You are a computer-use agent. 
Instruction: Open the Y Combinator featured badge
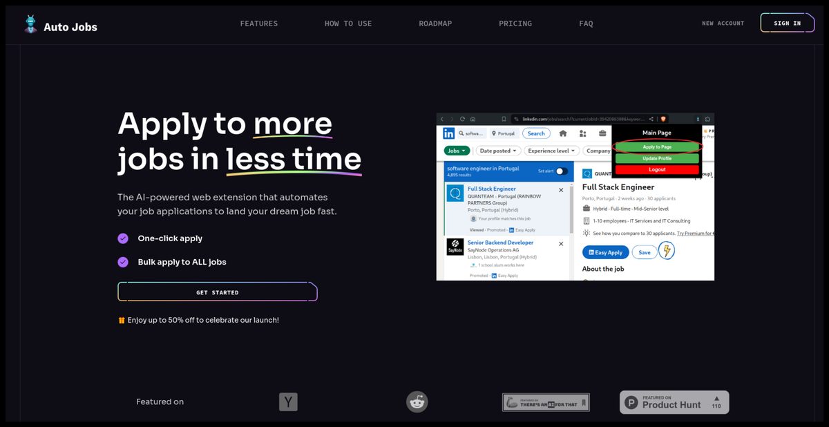pos(288,401)
